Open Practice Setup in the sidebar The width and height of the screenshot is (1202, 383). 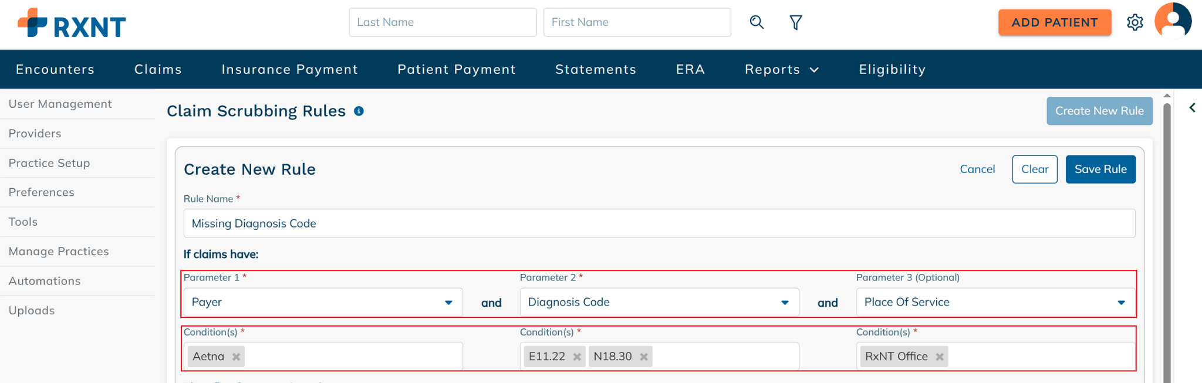[x=49, y=163]
